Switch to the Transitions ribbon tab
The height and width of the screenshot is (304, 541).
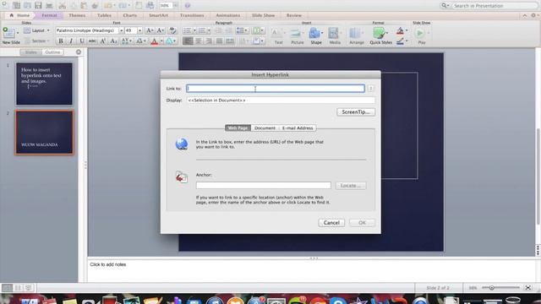(192, 15)
